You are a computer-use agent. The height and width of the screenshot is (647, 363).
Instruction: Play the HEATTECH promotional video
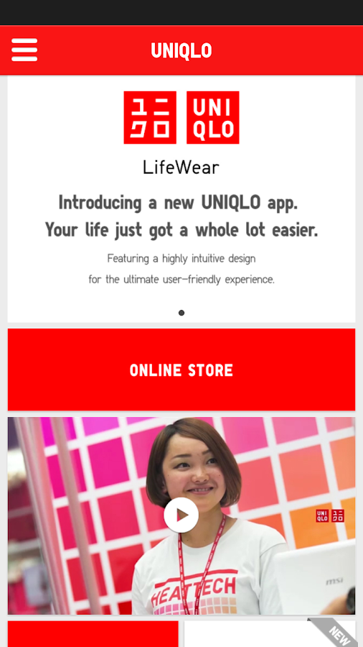(x=181, y=515)
